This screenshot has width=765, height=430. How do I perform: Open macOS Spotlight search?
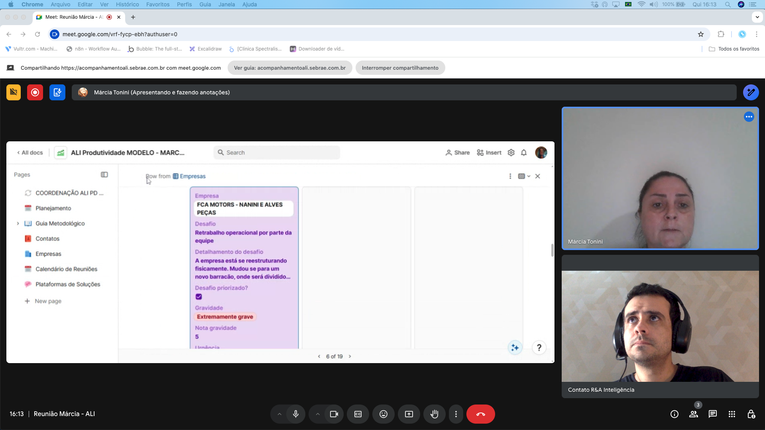click(x=728, y=4)
